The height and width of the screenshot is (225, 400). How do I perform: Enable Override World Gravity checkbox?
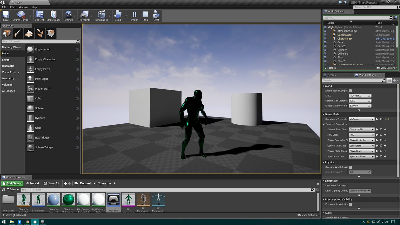[x=350, y=167]
